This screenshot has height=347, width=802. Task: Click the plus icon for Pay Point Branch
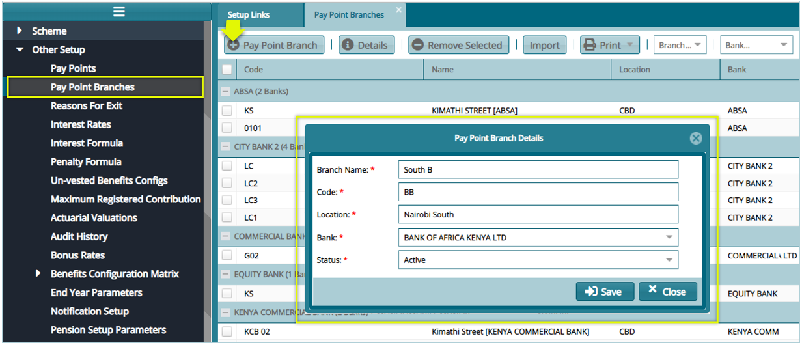tap(233, 45)
